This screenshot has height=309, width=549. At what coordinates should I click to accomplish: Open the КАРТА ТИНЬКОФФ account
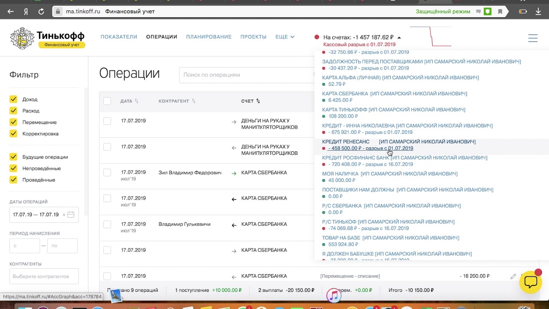[x=394, y=110]
